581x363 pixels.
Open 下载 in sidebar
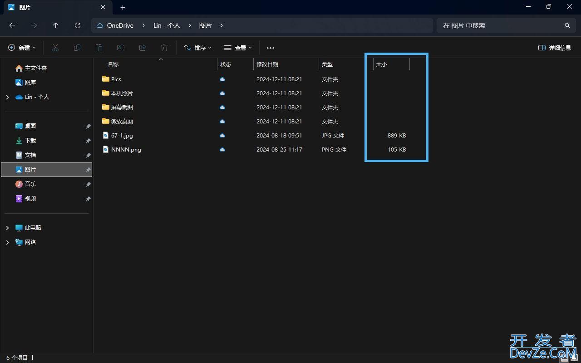[x=30, y=141]
